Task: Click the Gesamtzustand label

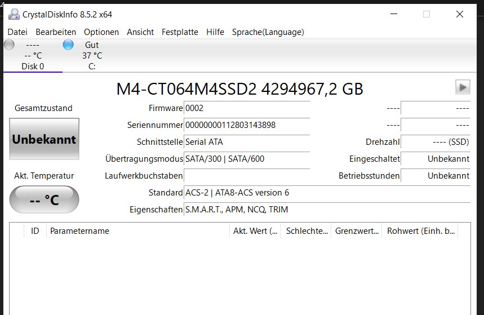Action: click(x=43, y=108)
